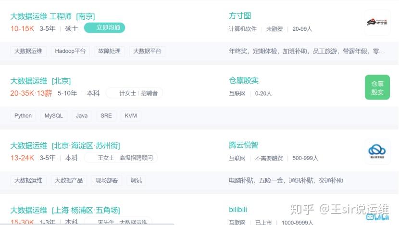Click the 13-24K salary text
The image size is (399, 225).
click(x=22, y=158)
